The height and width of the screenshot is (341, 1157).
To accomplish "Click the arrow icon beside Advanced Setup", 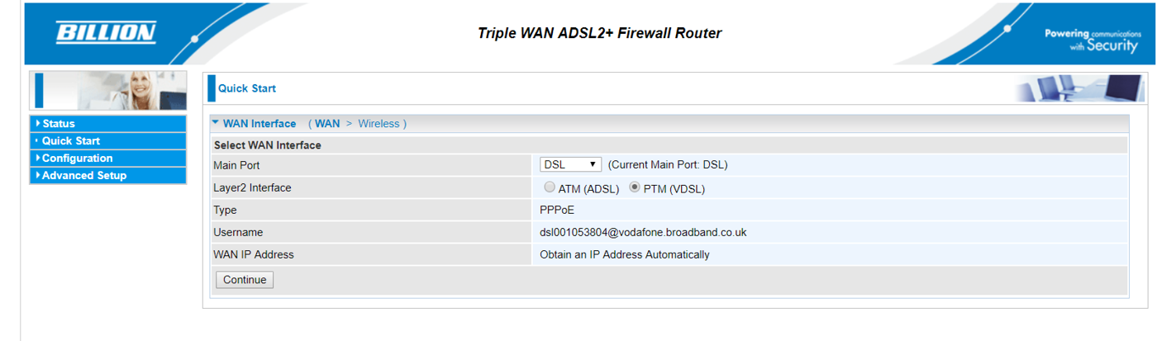I will pyautogui.click(x=38, y=175).
